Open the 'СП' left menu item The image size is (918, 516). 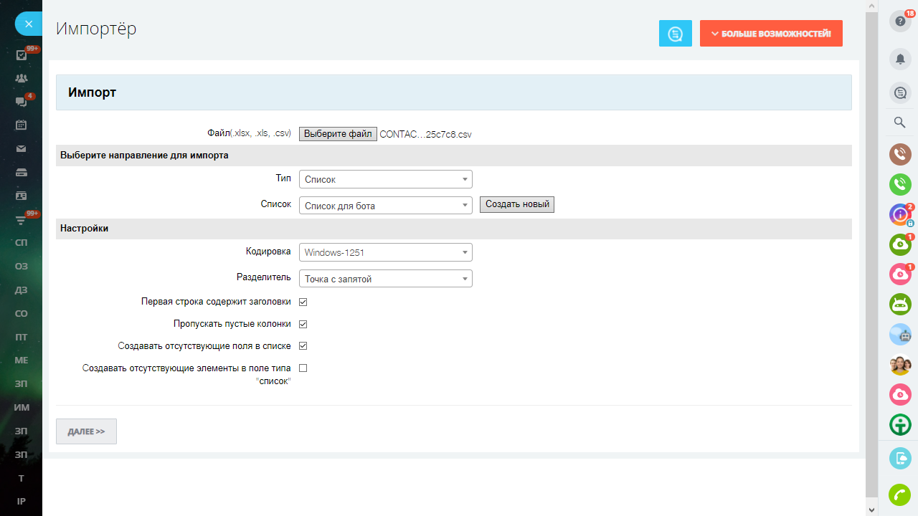[x=22, y=243]
